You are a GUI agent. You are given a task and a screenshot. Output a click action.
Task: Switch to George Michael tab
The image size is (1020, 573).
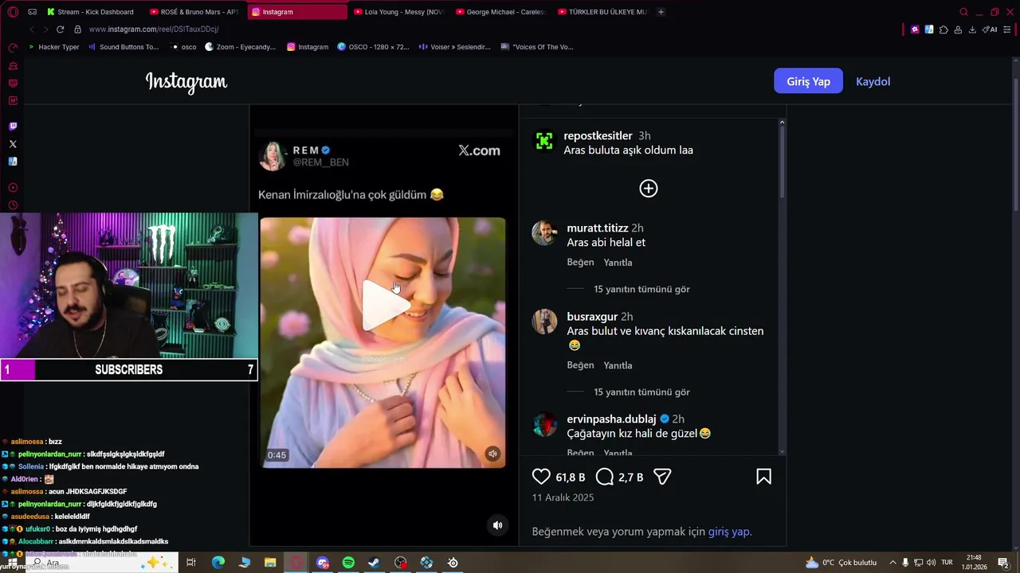(500, 12)
